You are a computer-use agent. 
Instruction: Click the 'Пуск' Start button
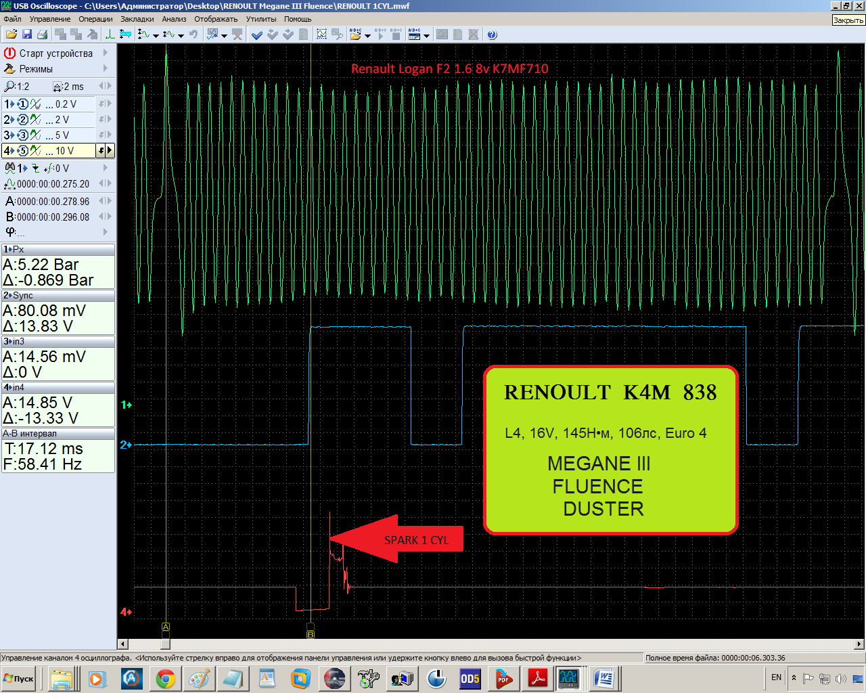[x=19, y=679]
